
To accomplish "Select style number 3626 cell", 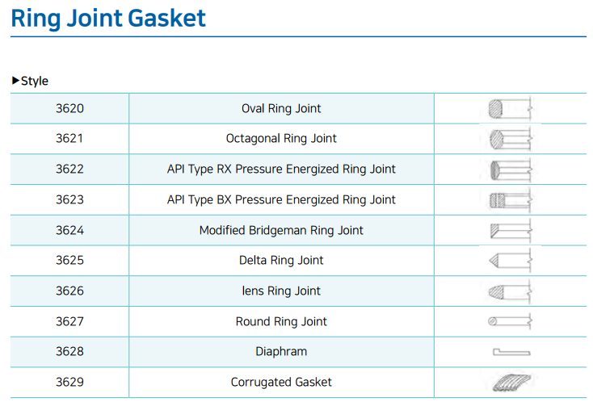I will 69,291.
